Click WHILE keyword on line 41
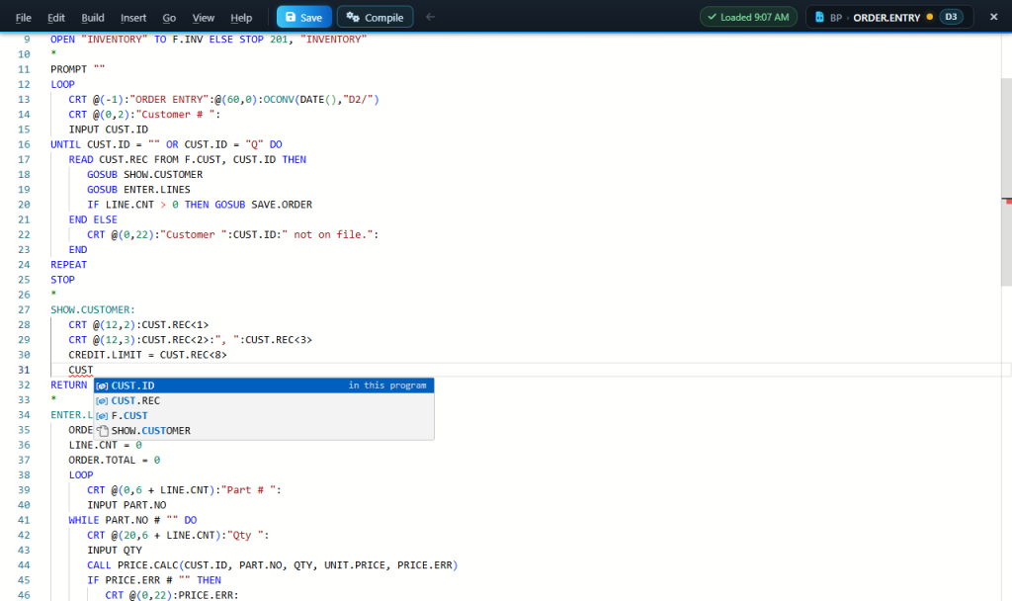 coord(84,520)
